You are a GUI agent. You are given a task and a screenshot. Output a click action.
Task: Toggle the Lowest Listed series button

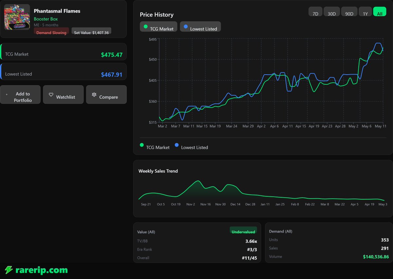(x=200, y=26)
